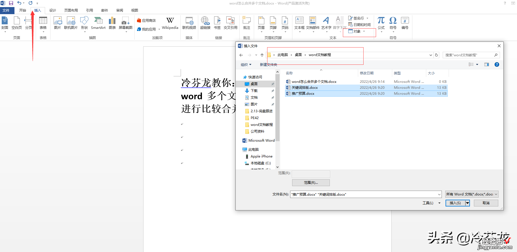This screenshot has width=517, height=252.
Task: Open the Table (表格) insert tool
Action: coord(43,23)
